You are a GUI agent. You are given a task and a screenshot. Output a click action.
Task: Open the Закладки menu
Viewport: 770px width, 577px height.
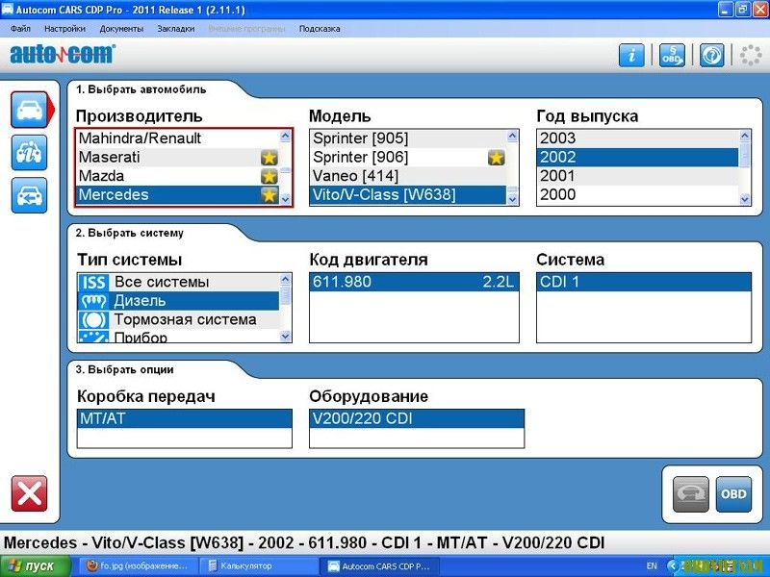tap(176, 29)
